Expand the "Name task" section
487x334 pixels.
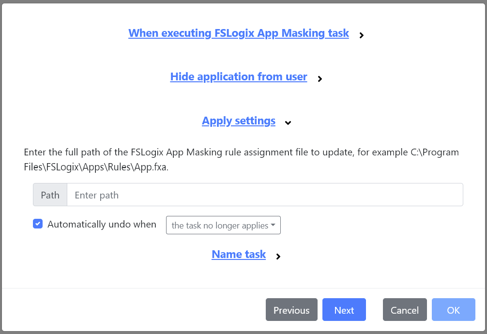coord(238,254)
